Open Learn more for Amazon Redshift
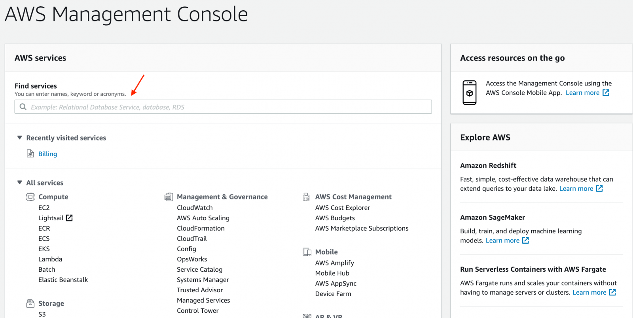The image size is (633, 318). tap(576, 188)
